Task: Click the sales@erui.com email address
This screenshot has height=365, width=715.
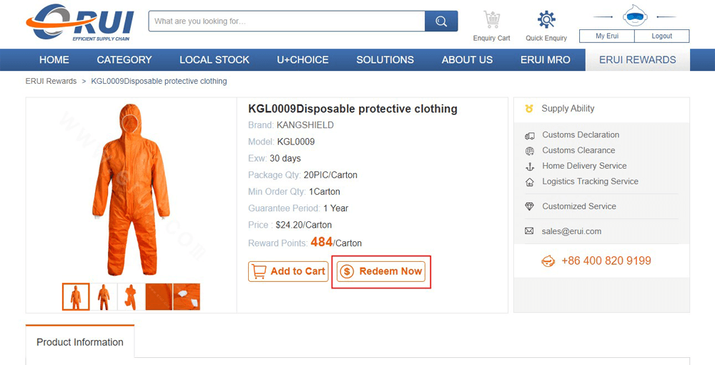Action: (x=571, y=231)
